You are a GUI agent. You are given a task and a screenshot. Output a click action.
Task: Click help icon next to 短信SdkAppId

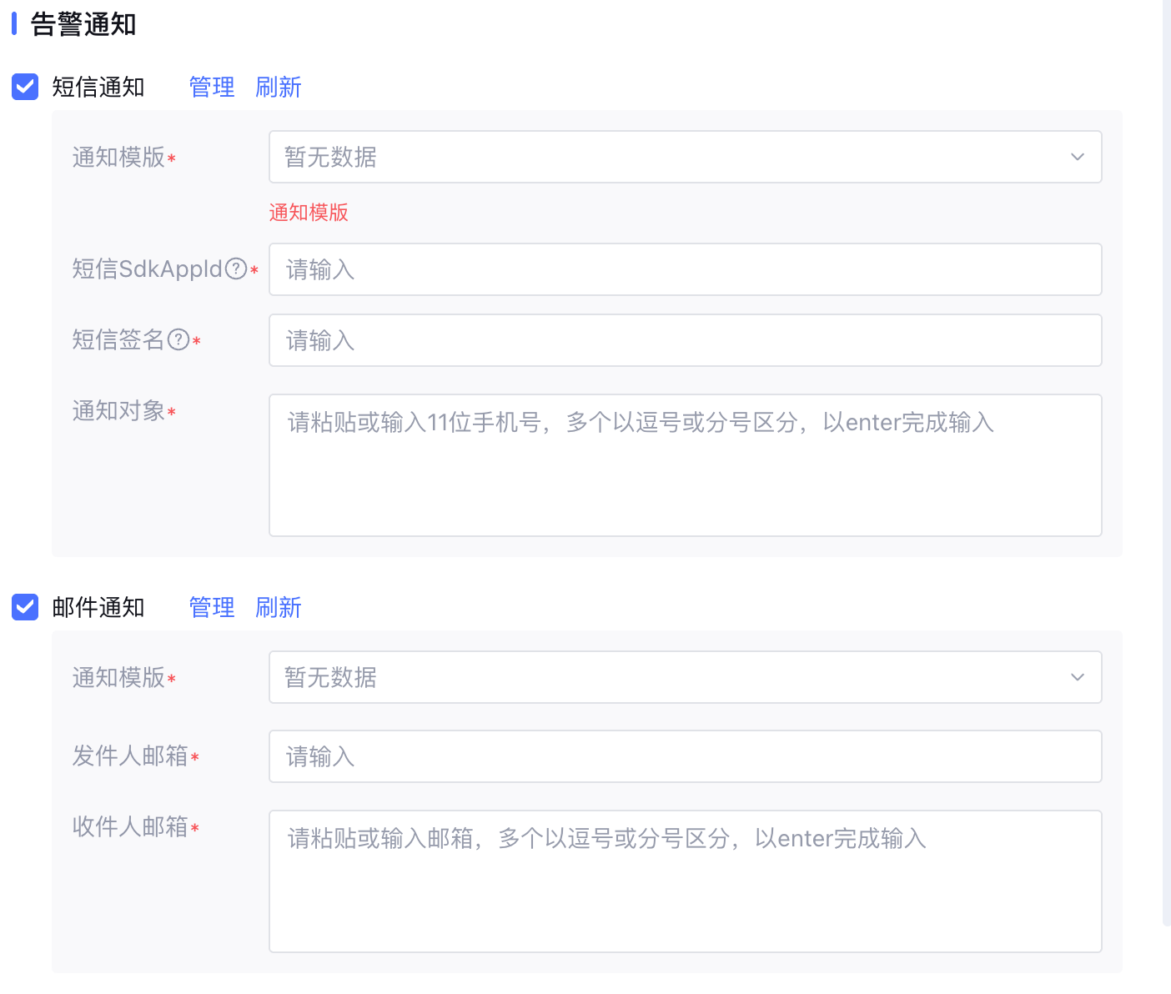tap(236, 269)
